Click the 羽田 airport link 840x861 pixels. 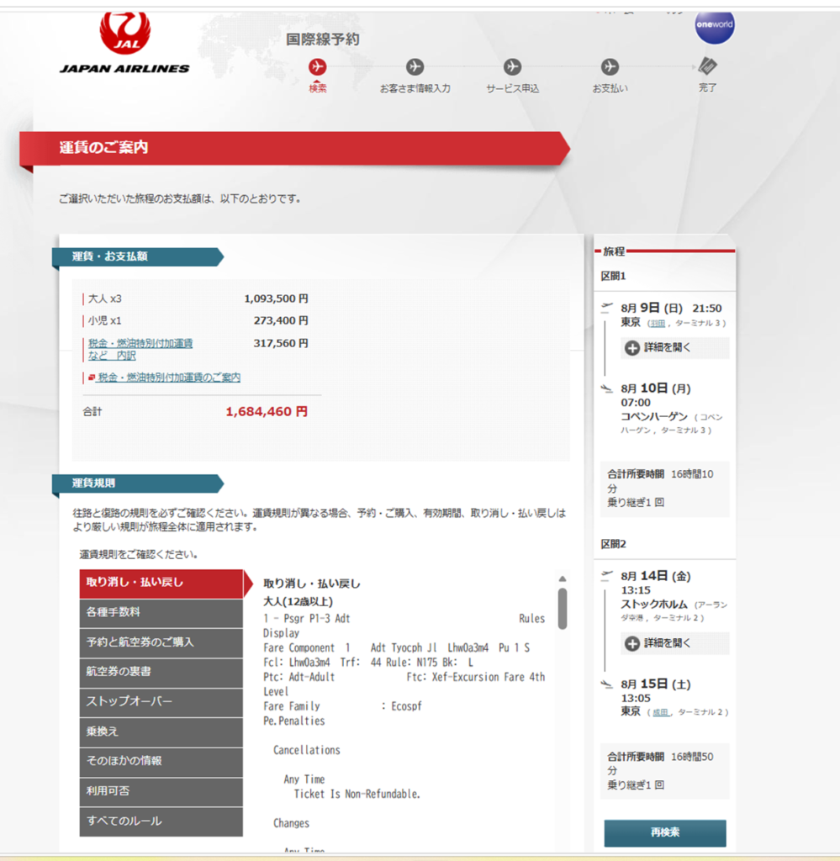[657, 323]
